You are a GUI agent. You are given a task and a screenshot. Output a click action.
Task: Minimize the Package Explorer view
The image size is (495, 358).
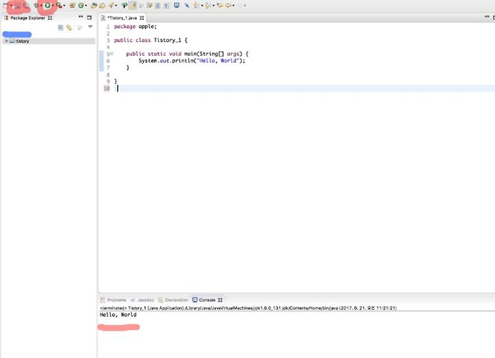(81, 17)
